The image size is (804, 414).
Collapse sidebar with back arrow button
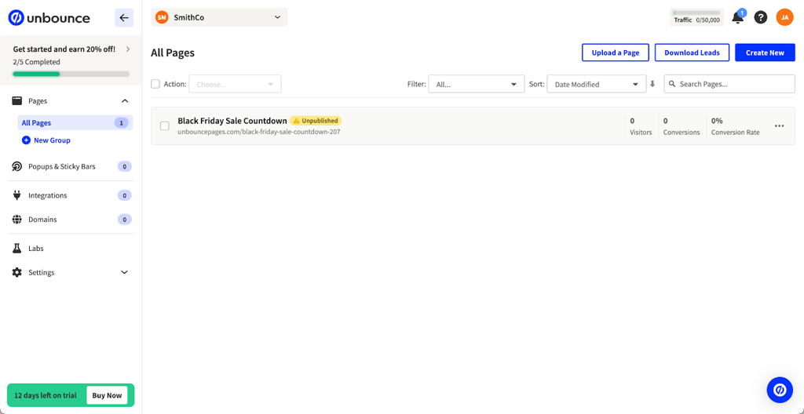124,18
